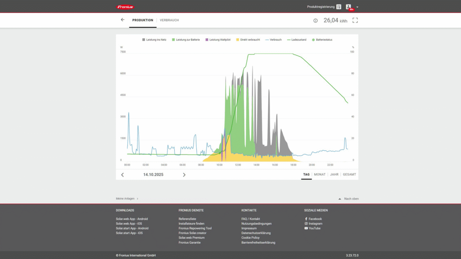Open the Produktregistrierung icon
This screenshot has height=259, width=461.
(x=339, y=7)
